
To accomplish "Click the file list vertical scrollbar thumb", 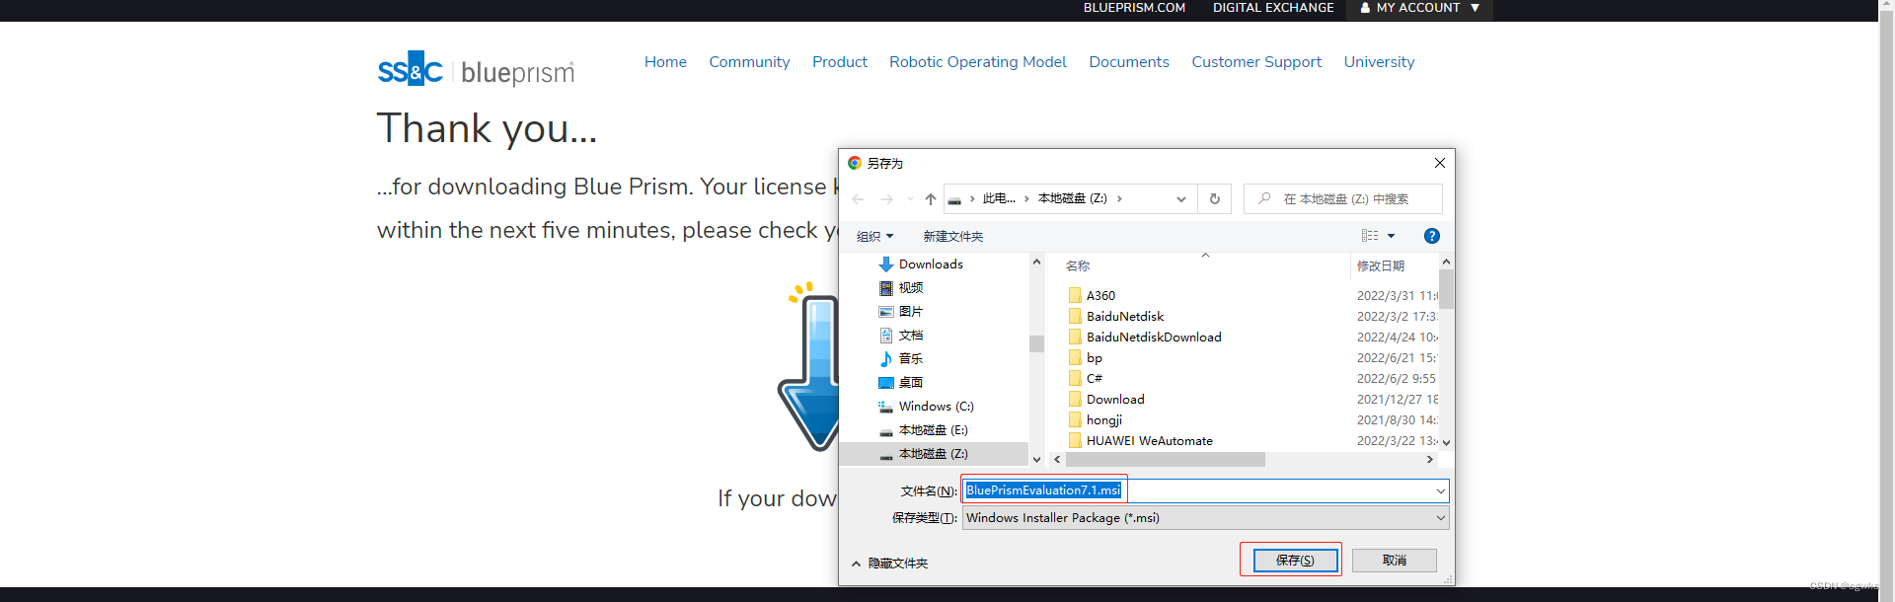I will coord(1446,289).
